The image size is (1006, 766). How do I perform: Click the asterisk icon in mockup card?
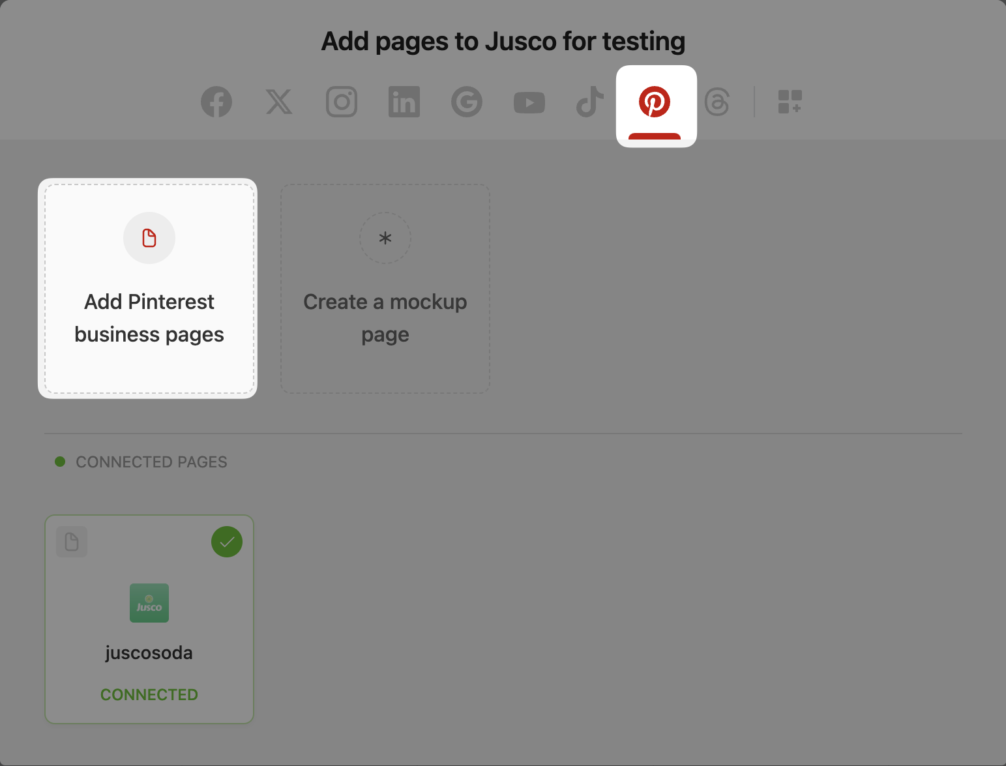pyautogui.click(x=385, y=238)
